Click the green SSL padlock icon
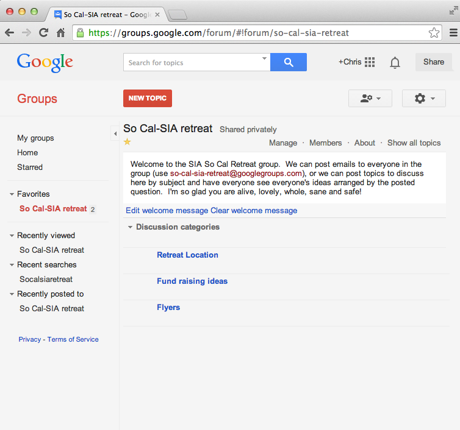The image size is (460, 430). tap(80, 33)
